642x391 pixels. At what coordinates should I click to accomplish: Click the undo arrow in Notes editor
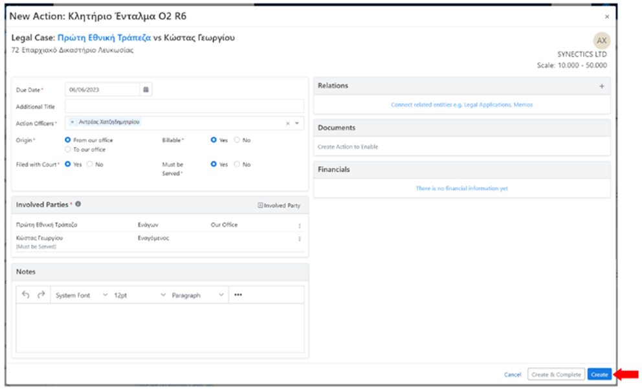click(26, 295)
